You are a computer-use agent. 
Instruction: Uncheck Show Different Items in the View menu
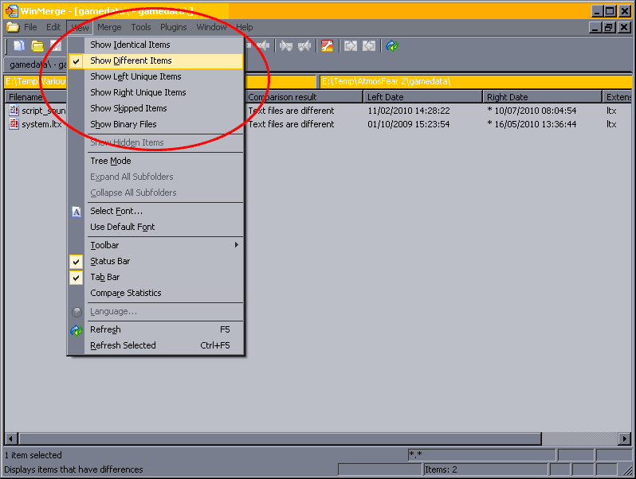coord(155,60)
